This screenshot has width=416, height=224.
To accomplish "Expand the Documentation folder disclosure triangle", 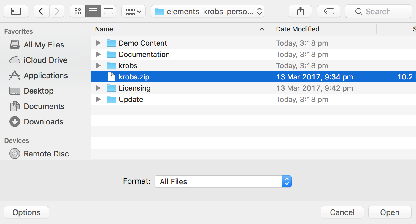I will click(98, 54).
